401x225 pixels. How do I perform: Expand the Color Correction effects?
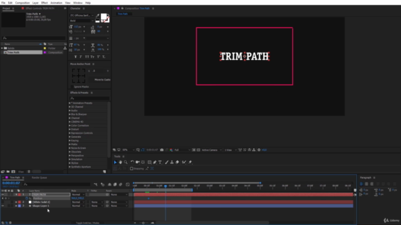(70, 126)
